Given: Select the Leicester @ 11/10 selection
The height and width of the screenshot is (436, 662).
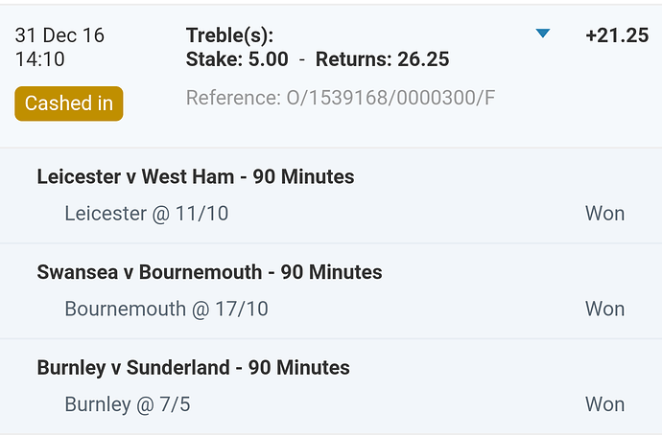Looking at the screenshot, I should [x=147, y=214].
